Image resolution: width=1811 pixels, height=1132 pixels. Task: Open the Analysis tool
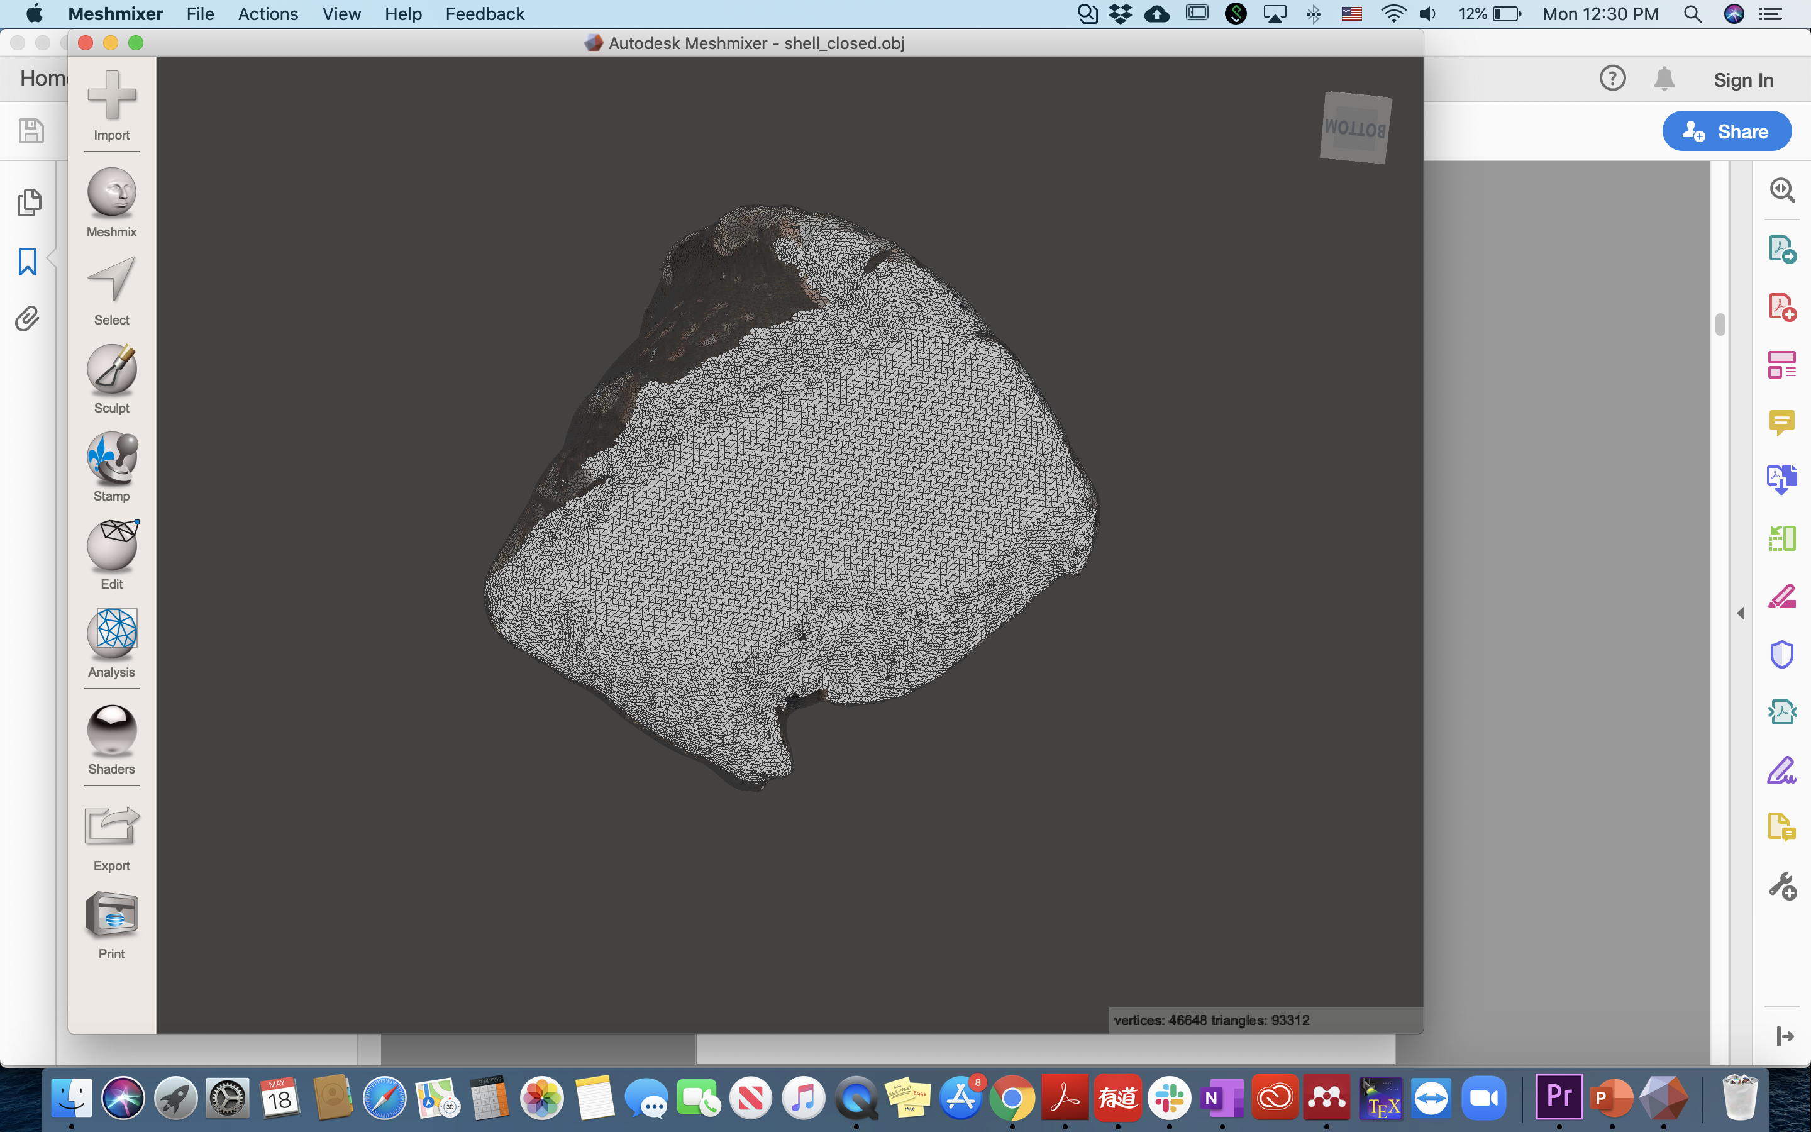pyautogui.click(x=111, y=633)
